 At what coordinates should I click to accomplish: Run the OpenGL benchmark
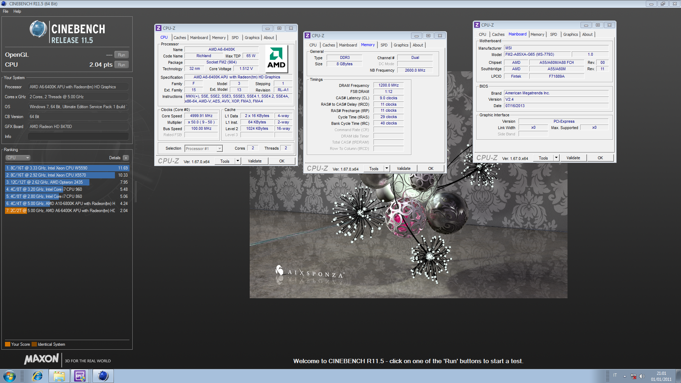[121, 55]
